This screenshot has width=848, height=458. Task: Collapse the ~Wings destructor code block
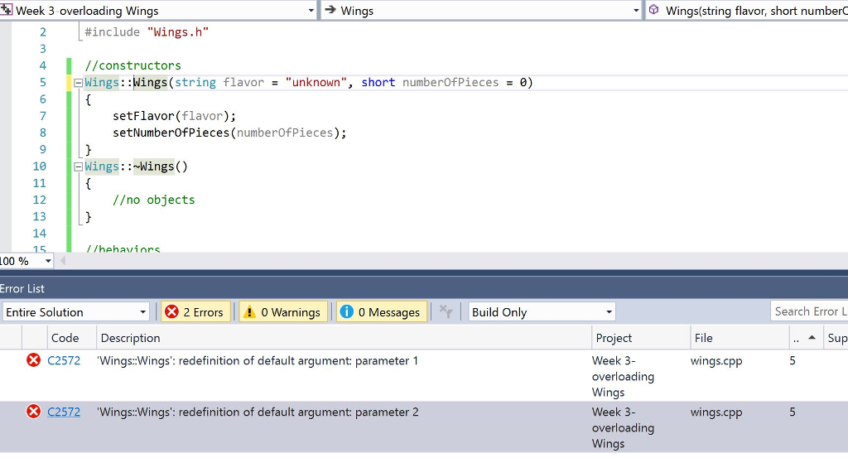pyautogui.click(x=78, y=166)
